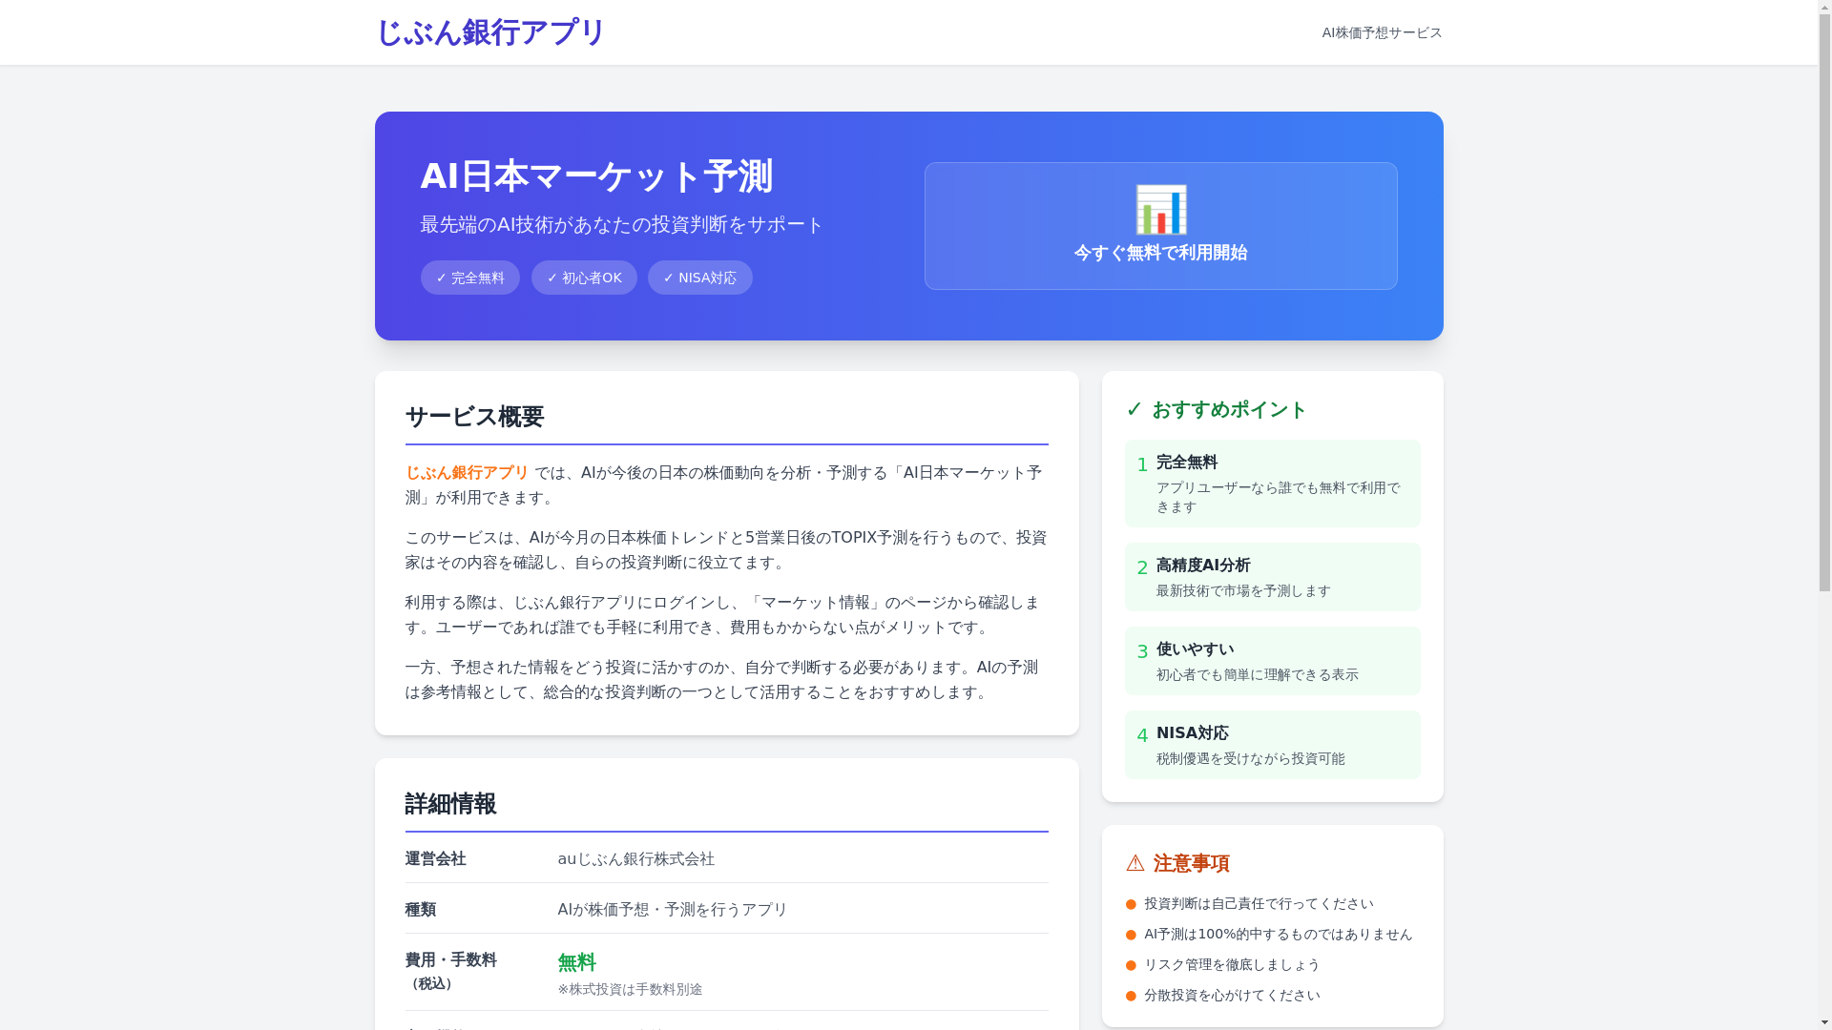The height and width of the screenshot is (1030, 1832).
Task: Select the 初心者OK badge
Action: [584, 278]
